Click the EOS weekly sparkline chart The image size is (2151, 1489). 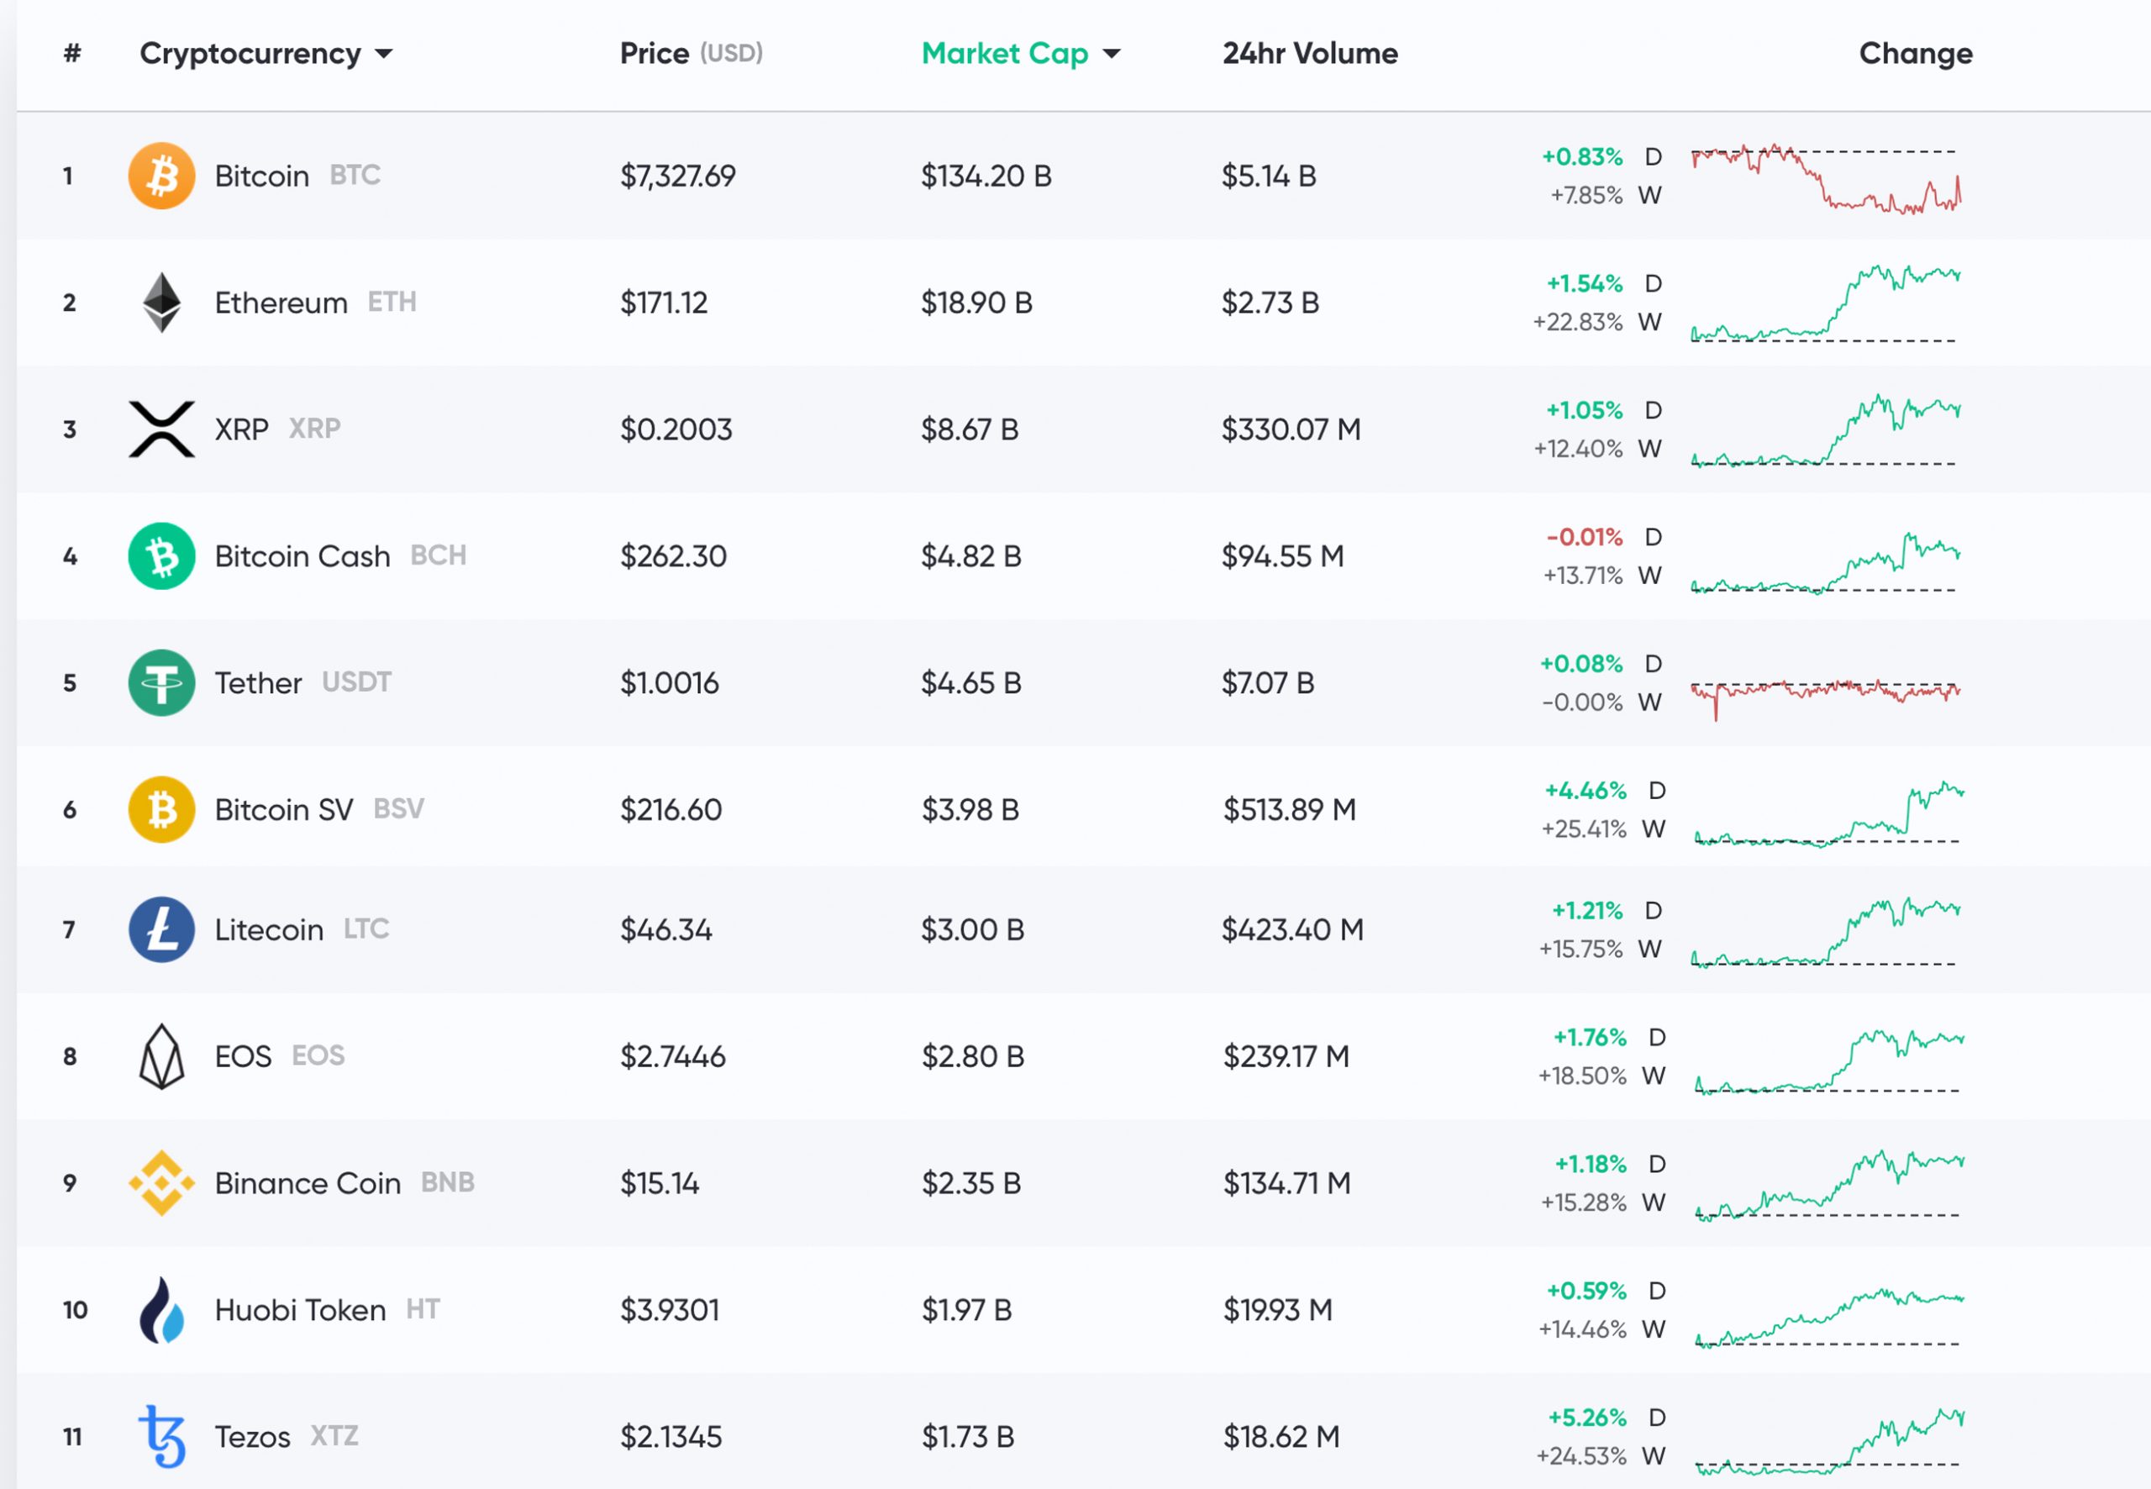[x=1830, y=1061]
